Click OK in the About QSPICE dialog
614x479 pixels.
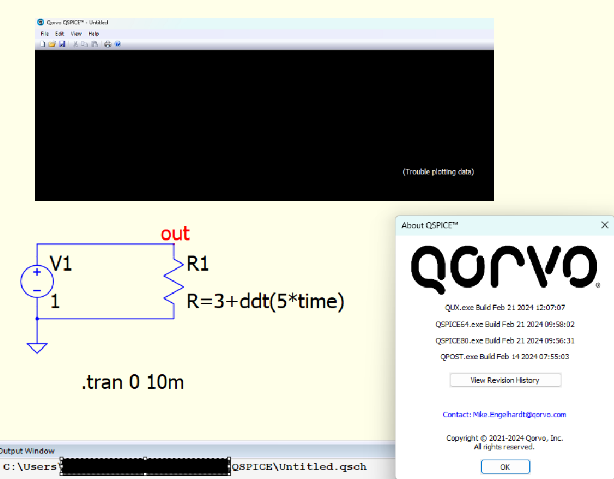(505, 467)
